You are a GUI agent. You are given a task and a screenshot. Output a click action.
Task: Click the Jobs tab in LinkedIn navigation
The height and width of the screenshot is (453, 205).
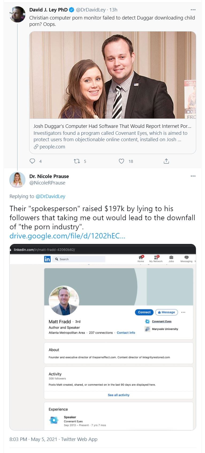[171, 258]
